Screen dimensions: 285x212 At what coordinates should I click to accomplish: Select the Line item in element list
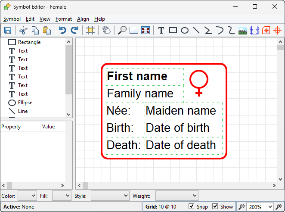pos(18,111)
